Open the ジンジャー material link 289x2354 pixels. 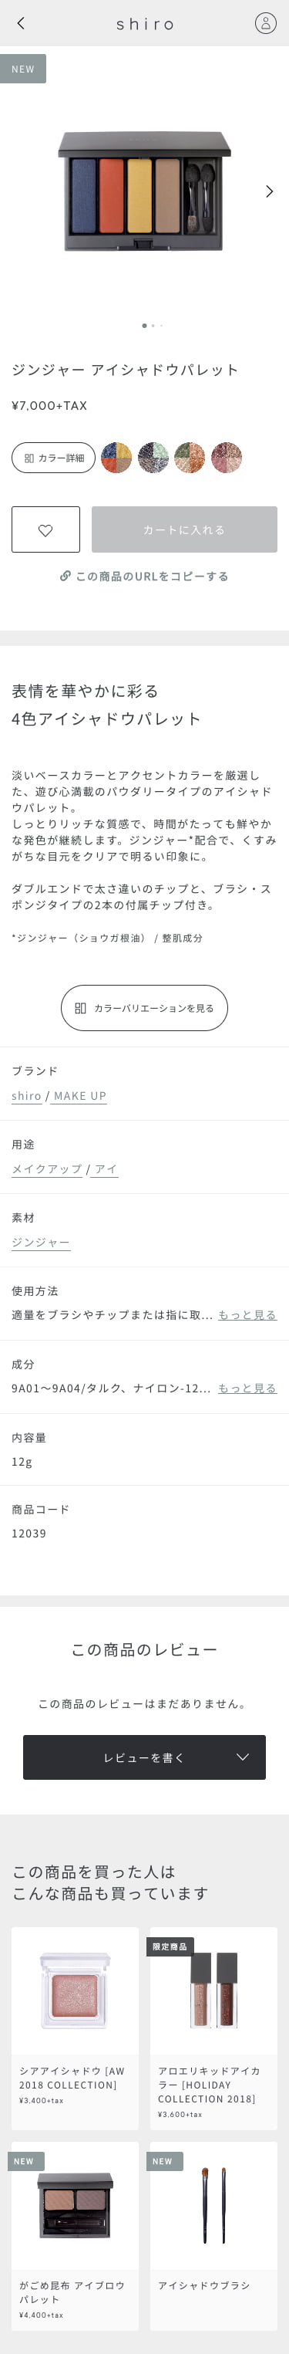(41, 1242)
